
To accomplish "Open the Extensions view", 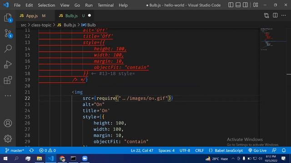I will [8, 80].
